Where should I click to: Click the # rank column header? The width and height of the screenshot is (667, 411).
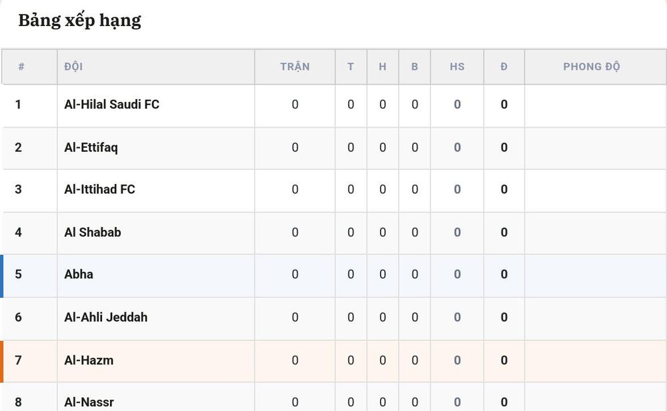coord(21,67)
